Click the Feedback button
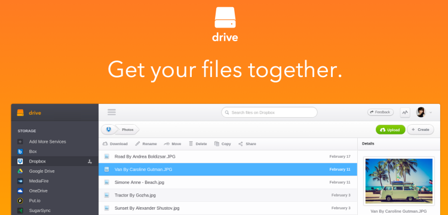The image size is (448, 215). (381, 112)
